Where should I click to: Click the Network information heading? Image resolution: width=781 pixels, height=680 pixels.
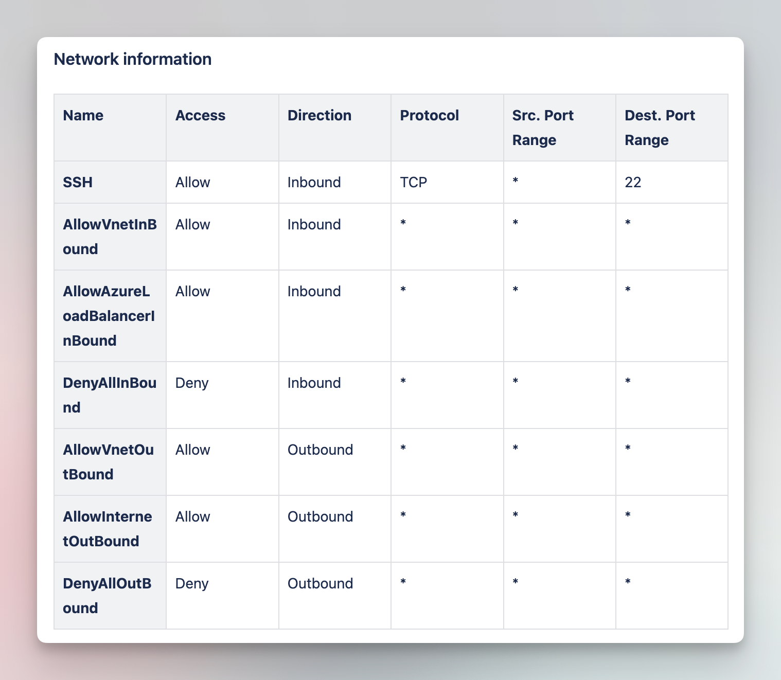coord(132,59)
